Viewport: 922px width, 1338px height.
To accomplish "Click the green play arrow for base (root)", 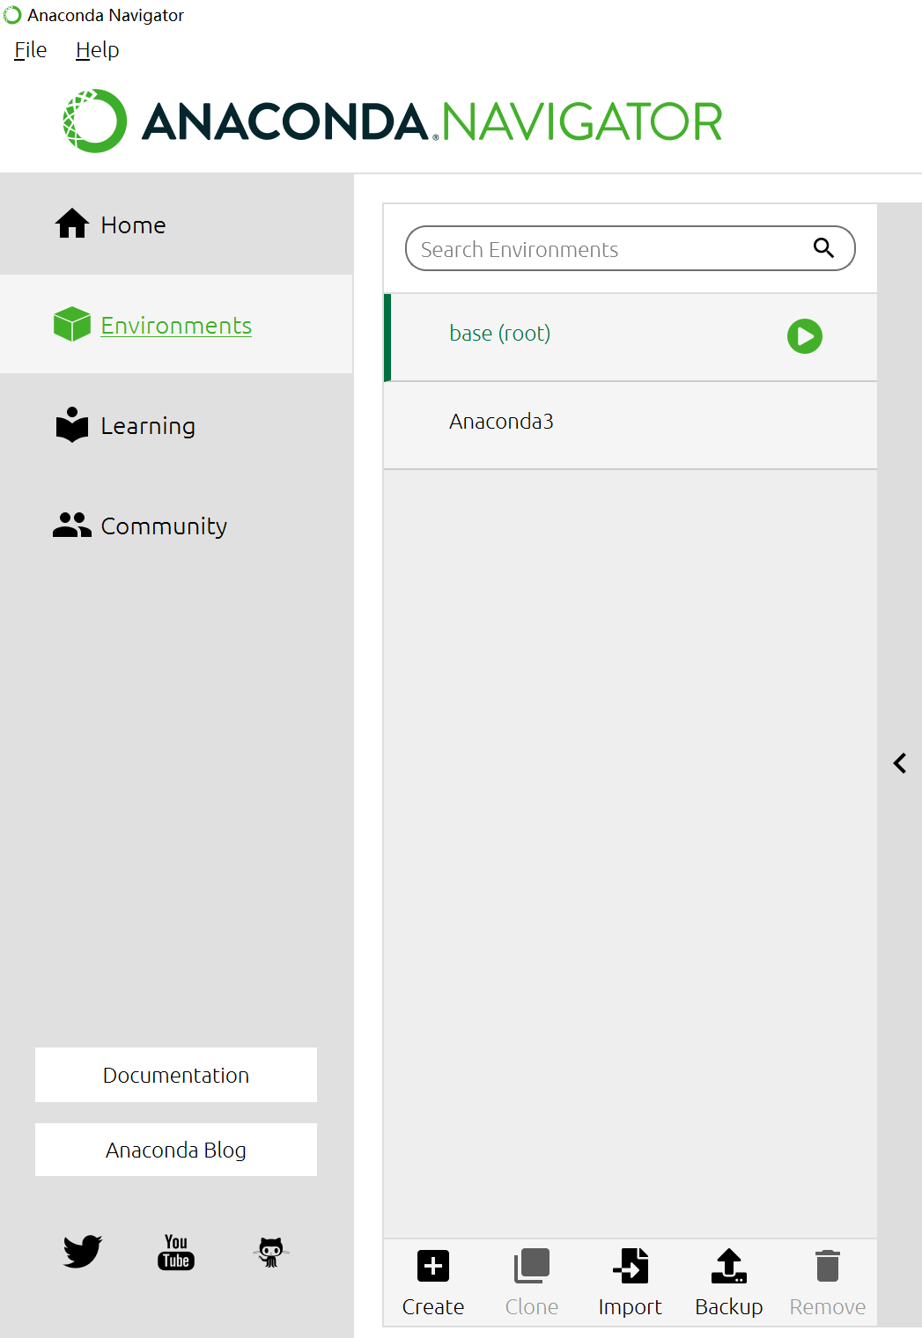I will click(x=805, y=336).
